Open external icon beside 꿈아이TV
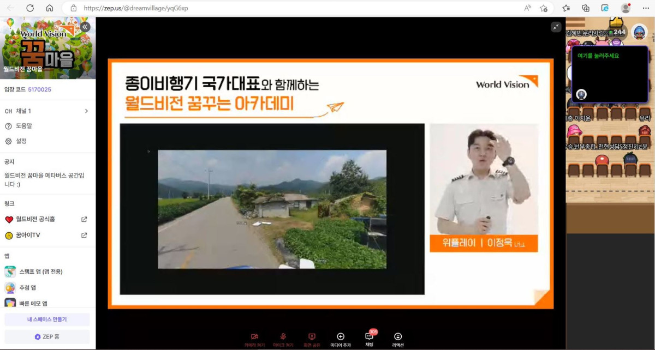Screen dimensions: 655x350 [x=84, y=236]
